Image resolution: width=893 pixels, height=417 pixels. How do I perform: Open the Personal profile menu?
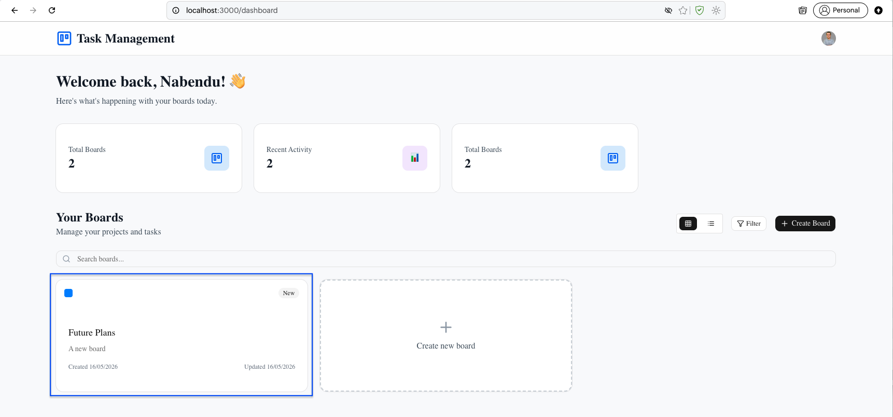click(x=840, y=10)
